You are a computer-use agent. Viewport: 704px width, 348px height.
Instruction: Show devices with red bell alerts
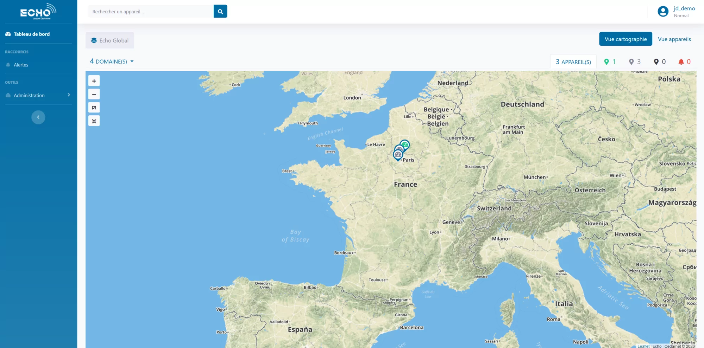(x=684, y=62)
